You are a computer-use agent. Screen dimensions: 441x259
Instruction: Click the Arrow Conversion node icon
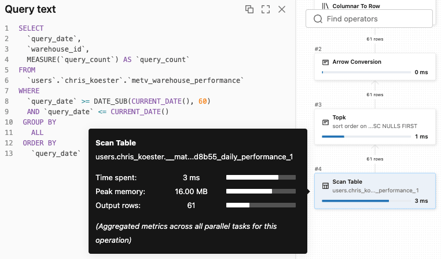325,62
